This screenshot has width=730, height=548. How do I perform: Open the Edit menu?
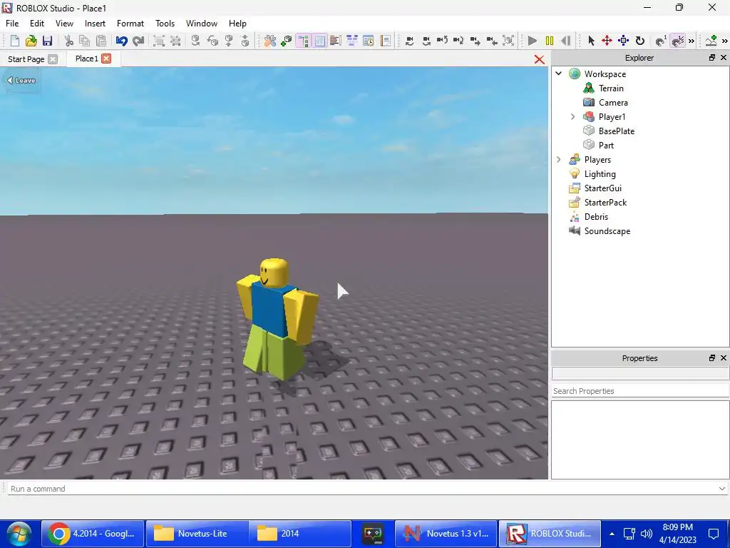[37, 24]
